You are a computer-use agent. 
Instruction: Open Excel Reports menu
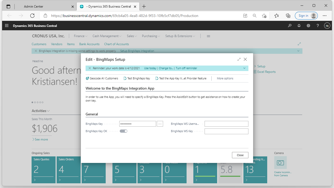point(265,72)
